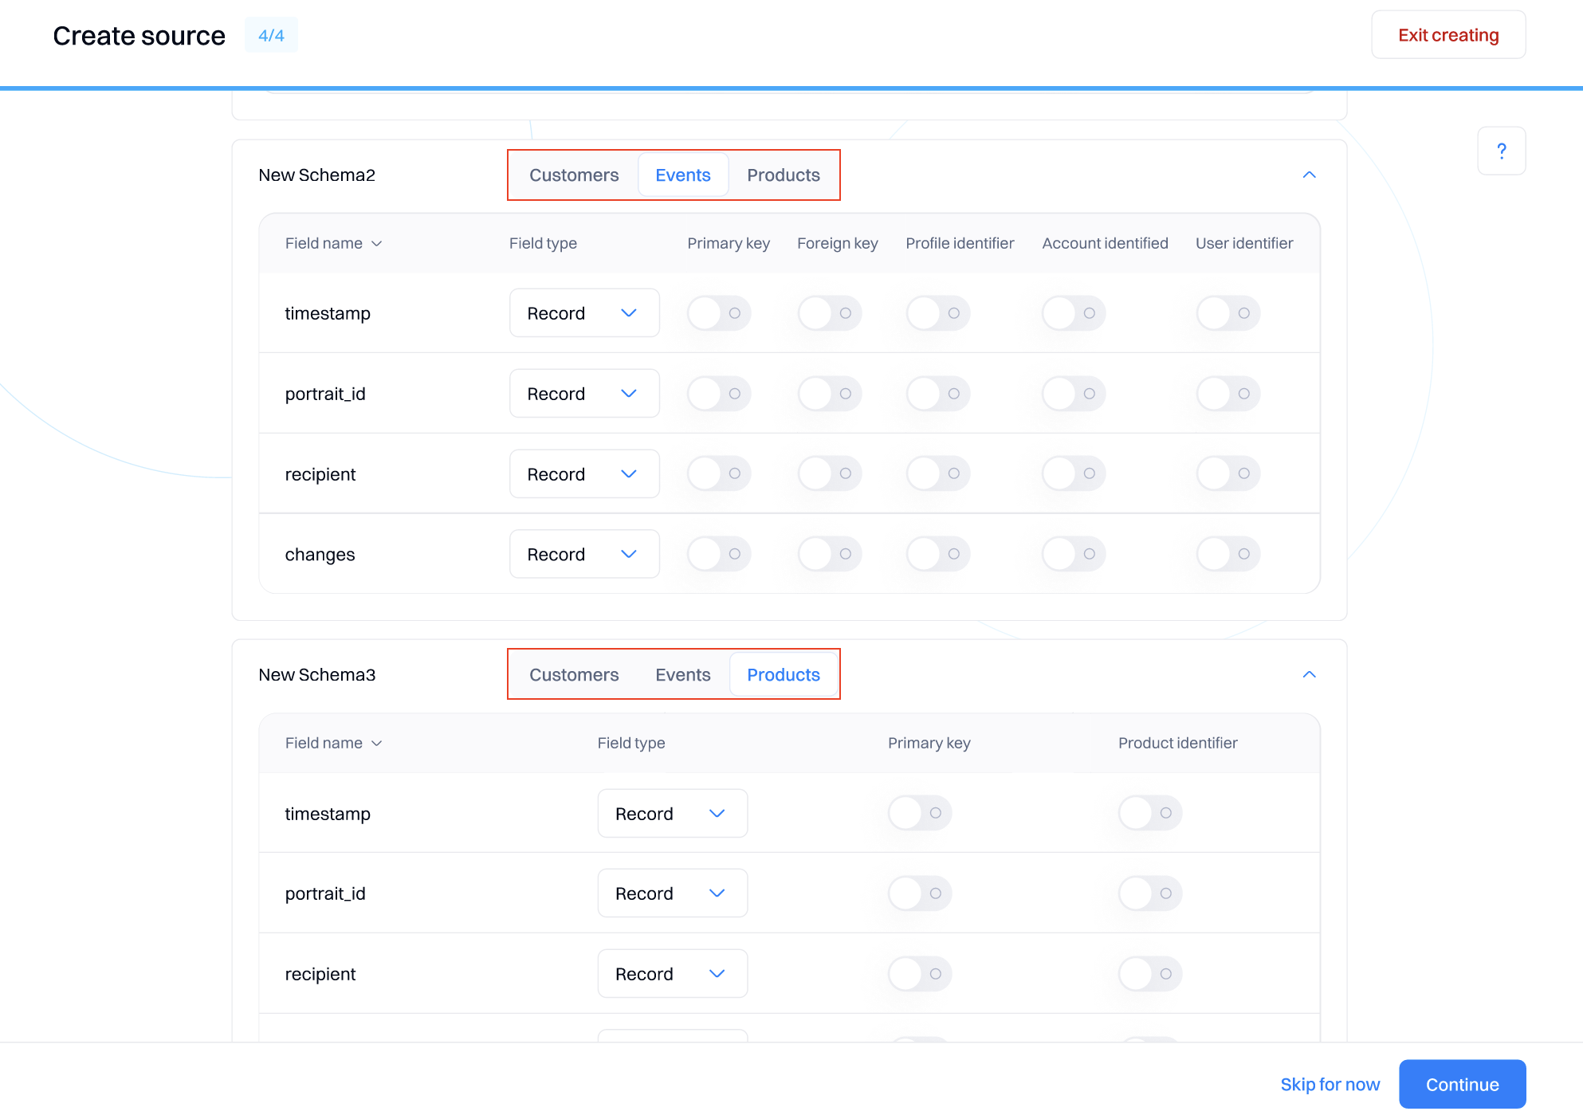Switch New Schema2 to Customers tab
Screen dimensions: 1583x1119
tap(574, 175)
